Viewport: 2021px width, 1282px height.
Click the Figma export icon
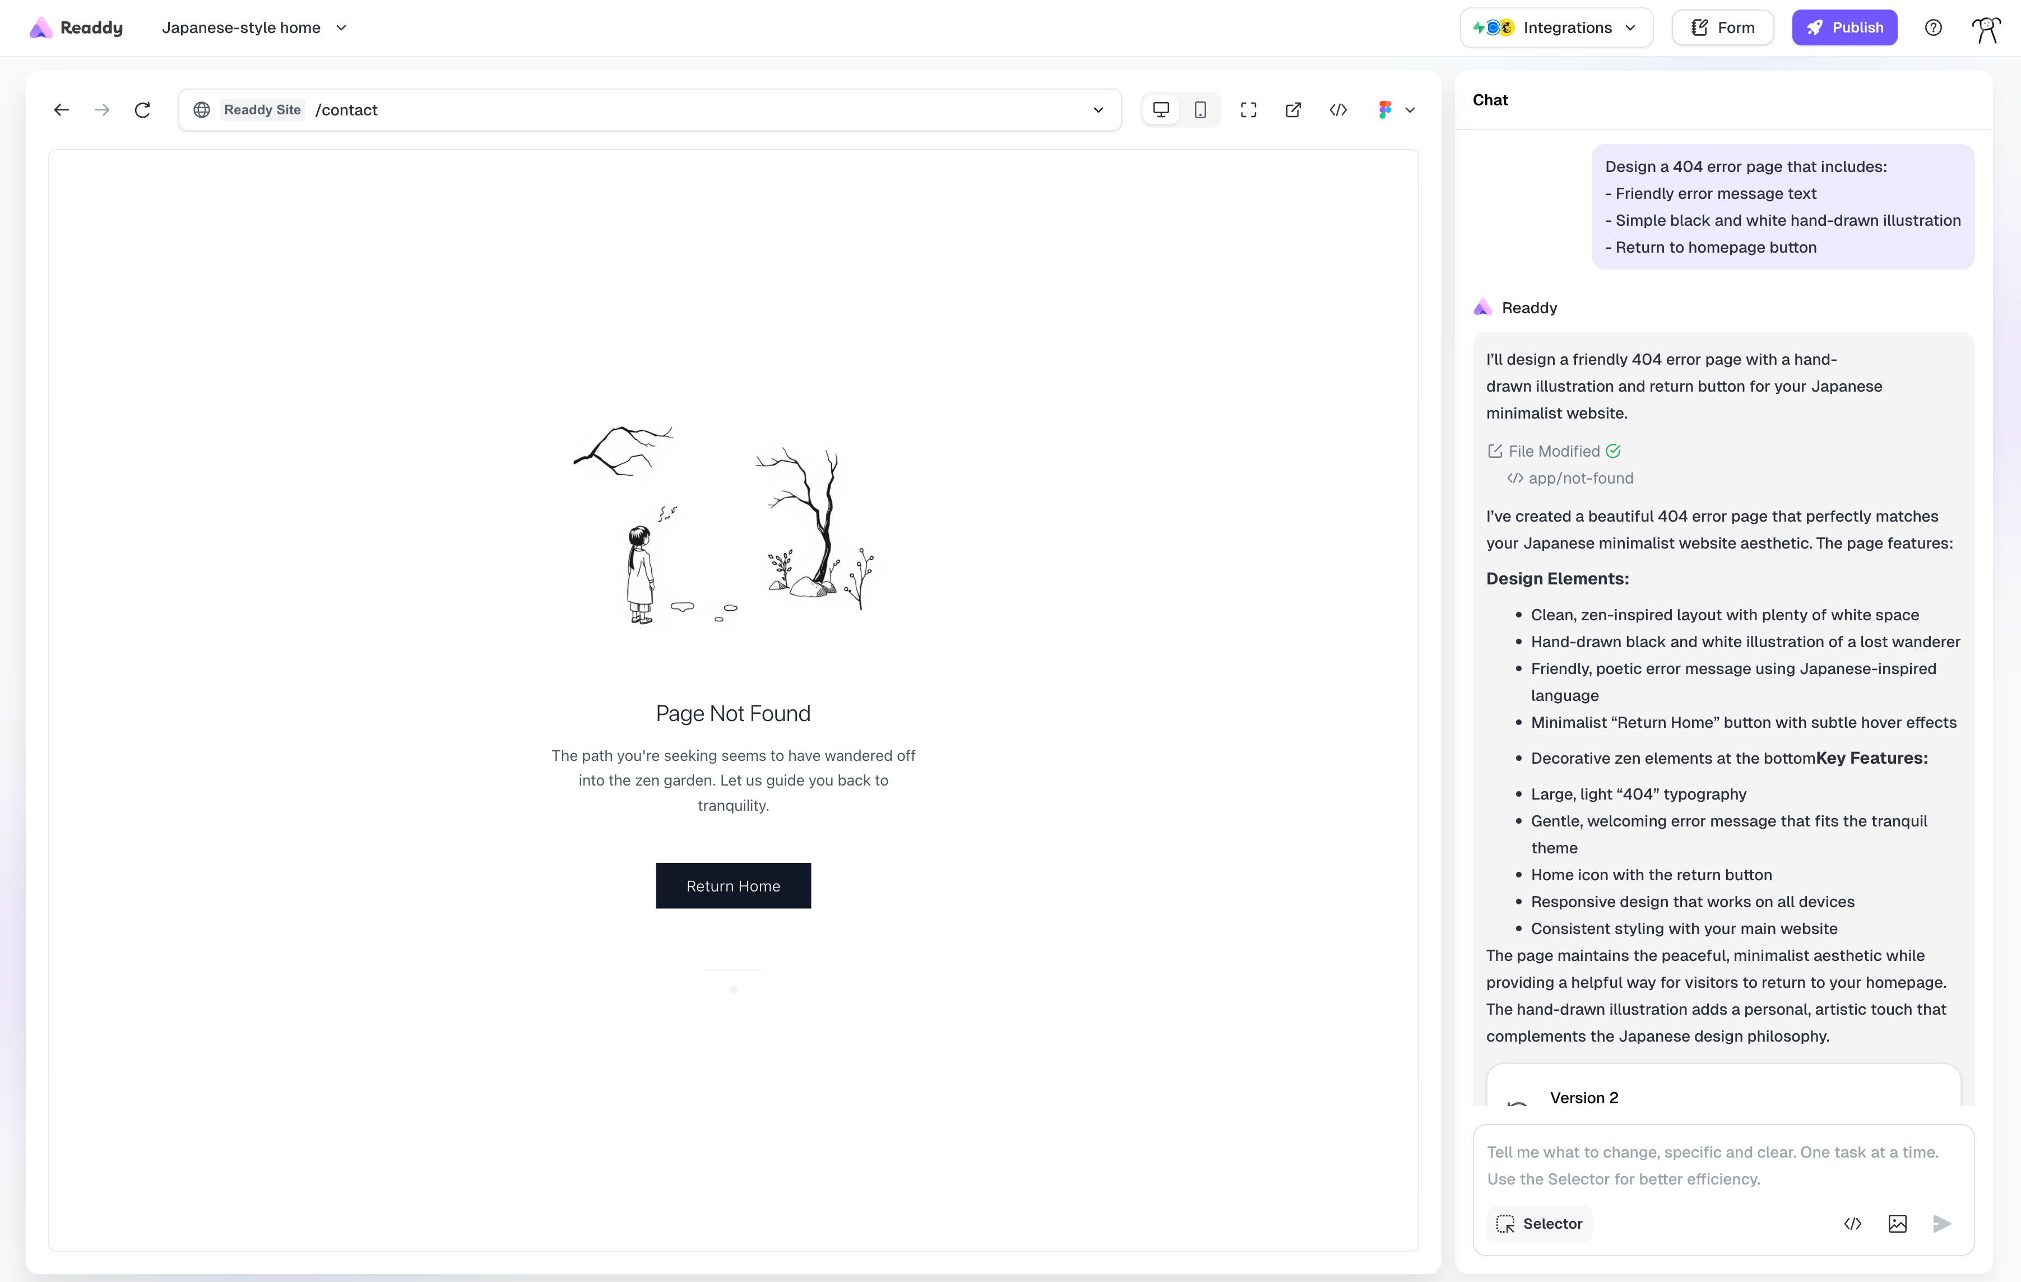pyautogui.click(x=1385, y=110)
